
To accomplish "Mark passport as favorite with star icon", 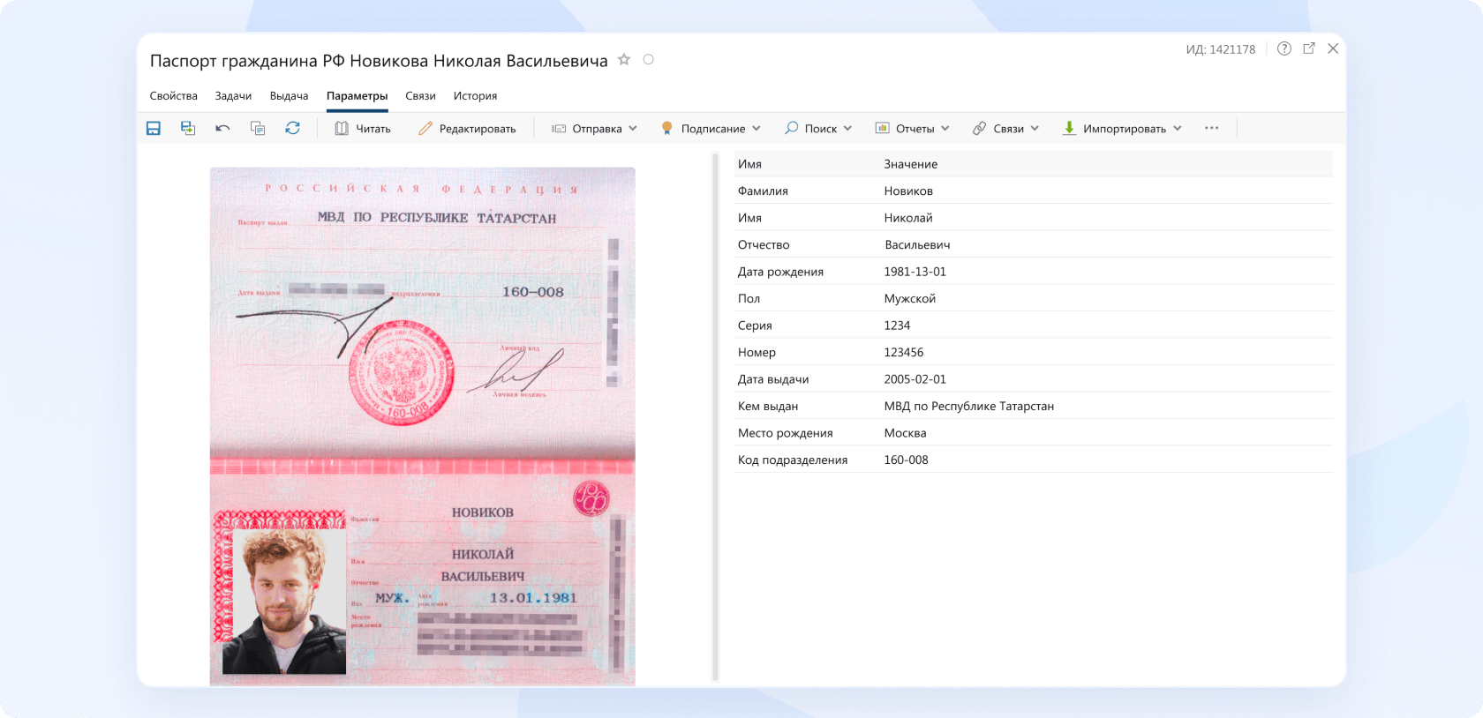I will point(624,59).
